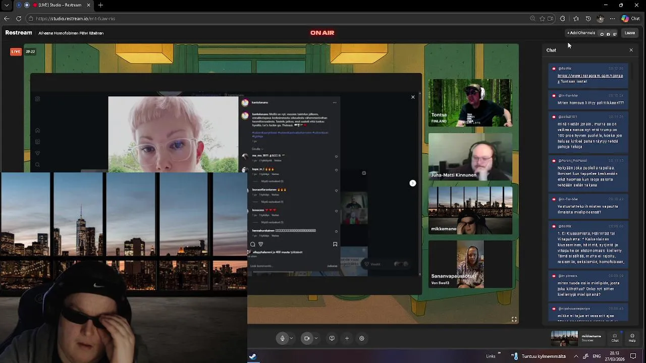Turn off the camera in studio toolbar
The width and height of the screenshot is (646, 363).
[306, 338]
